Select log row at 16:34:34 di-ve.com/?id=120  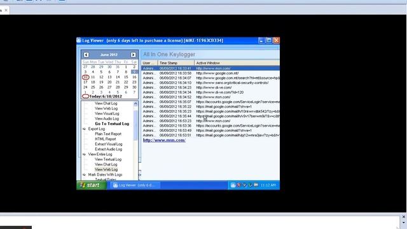coord(210,92)
